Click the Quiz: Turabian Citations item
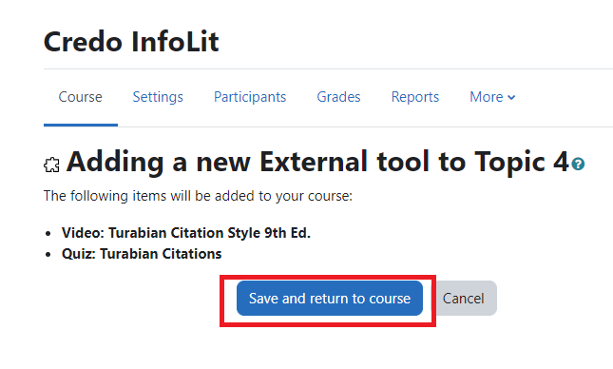This screenshot has width=613, height=369. (x=142, y=254)
